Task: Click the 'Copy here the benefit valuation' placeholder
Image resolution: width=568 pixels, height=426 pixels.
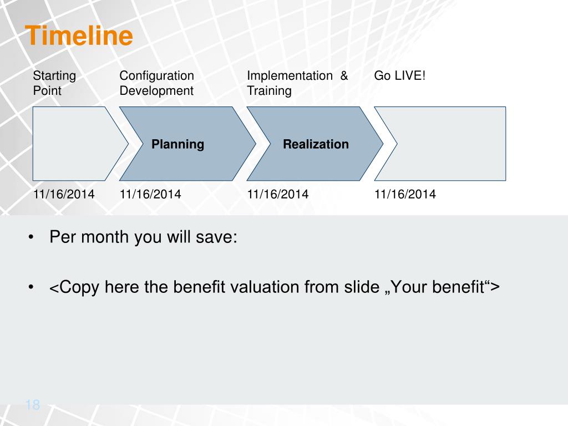Action: (x=275, y=287)
